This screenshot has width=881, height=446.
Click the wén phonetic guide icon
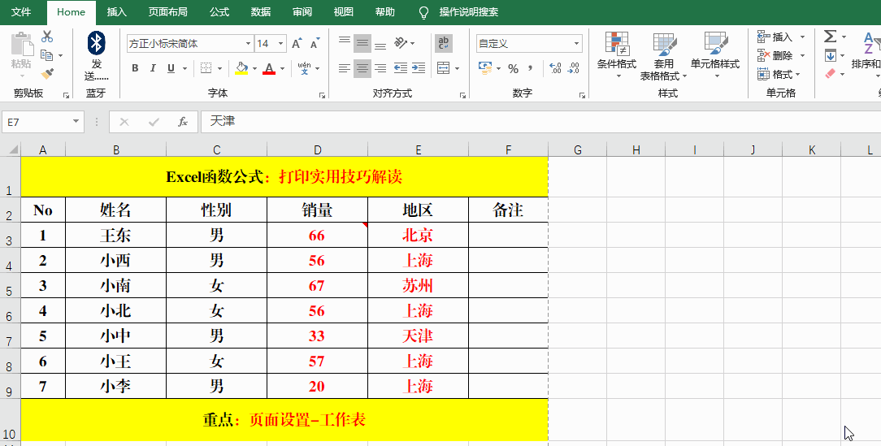click(x=305, y=68)
